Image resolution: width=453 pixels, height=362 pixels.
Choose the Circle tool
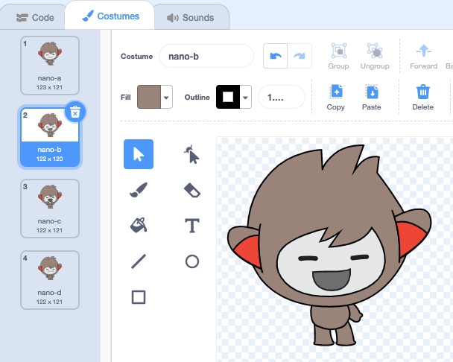coord(191,261)
